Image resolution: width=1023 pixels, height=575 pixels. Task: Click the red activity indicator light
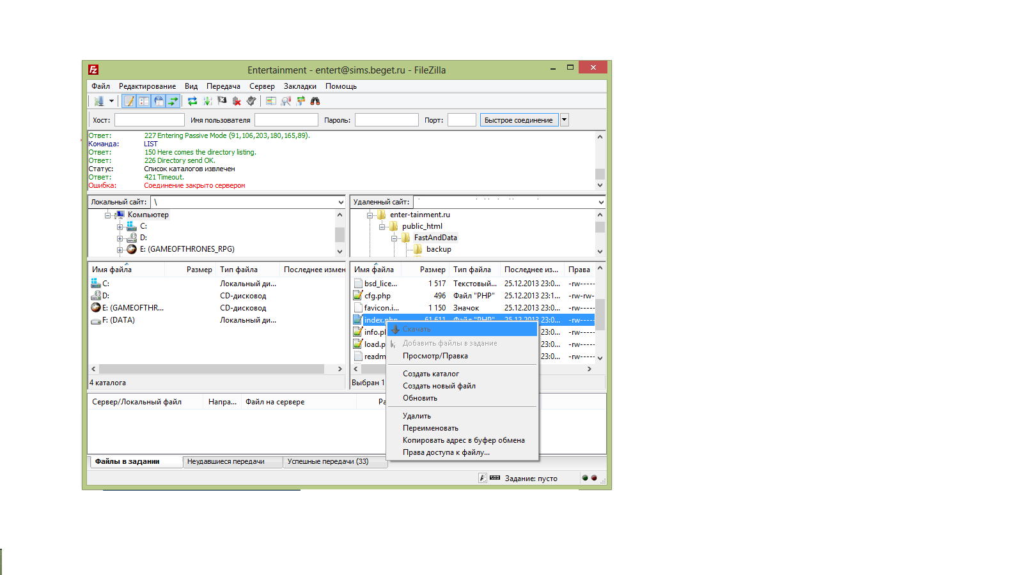[x=594, y=478]
